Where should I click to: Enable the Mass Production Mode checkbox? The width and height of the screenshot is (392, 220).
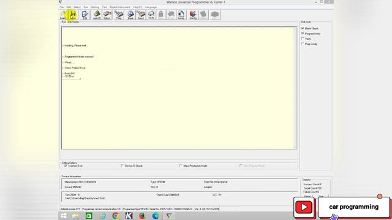click(x=181, y=166)
